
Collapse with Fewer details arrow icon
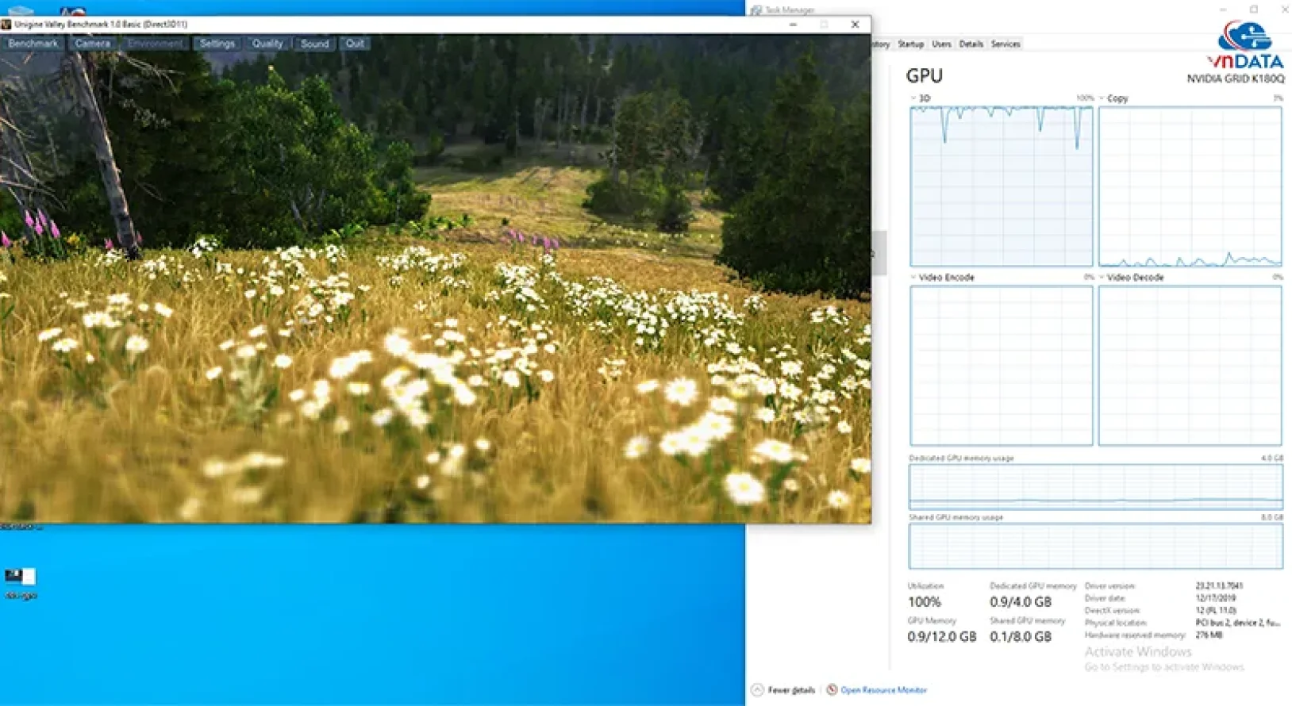(757, 690)
